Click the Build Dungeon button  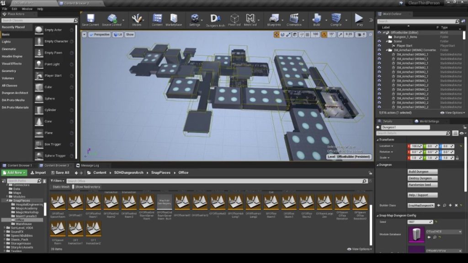(422, 172)
